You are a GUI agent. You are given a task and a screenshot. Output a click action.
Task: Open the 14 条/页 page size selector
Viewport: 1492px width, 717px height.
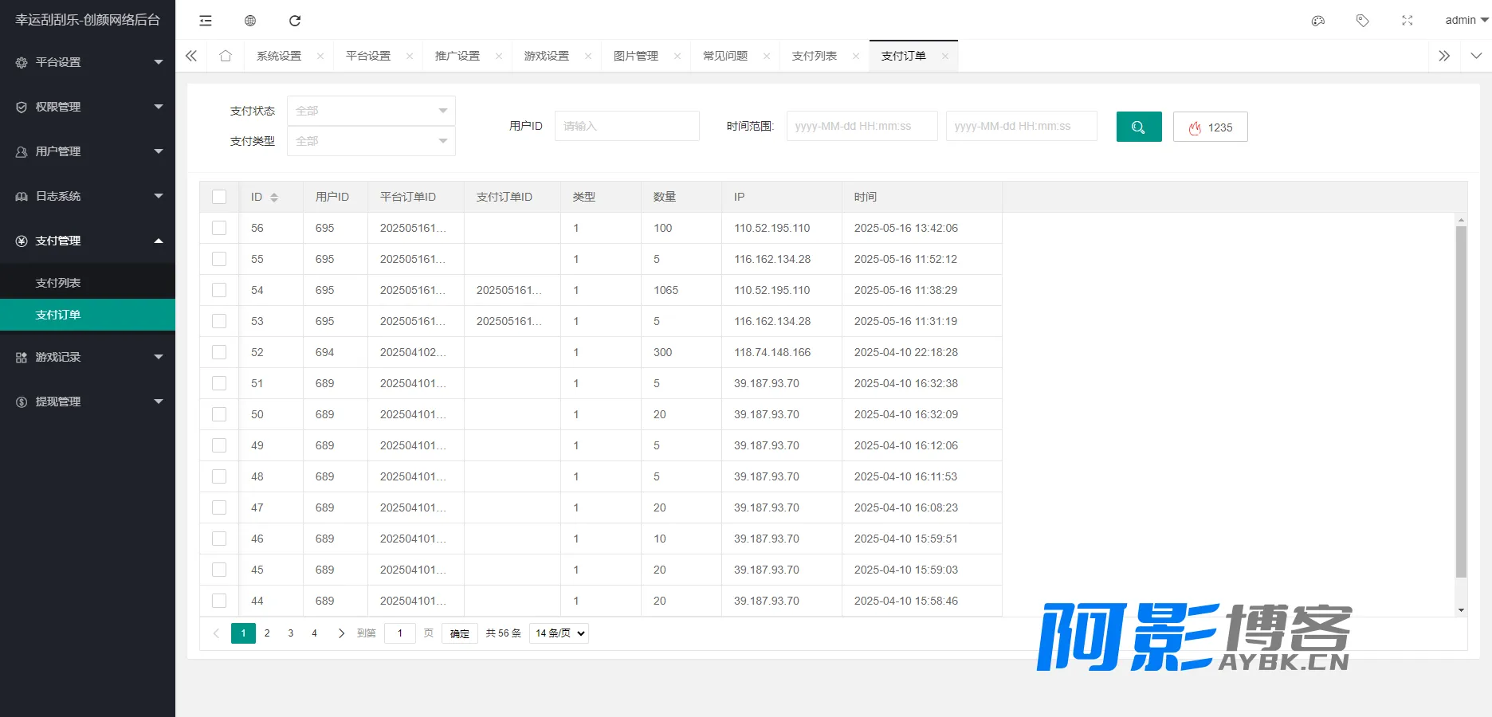pyautogui.click(x=559, y=633)
